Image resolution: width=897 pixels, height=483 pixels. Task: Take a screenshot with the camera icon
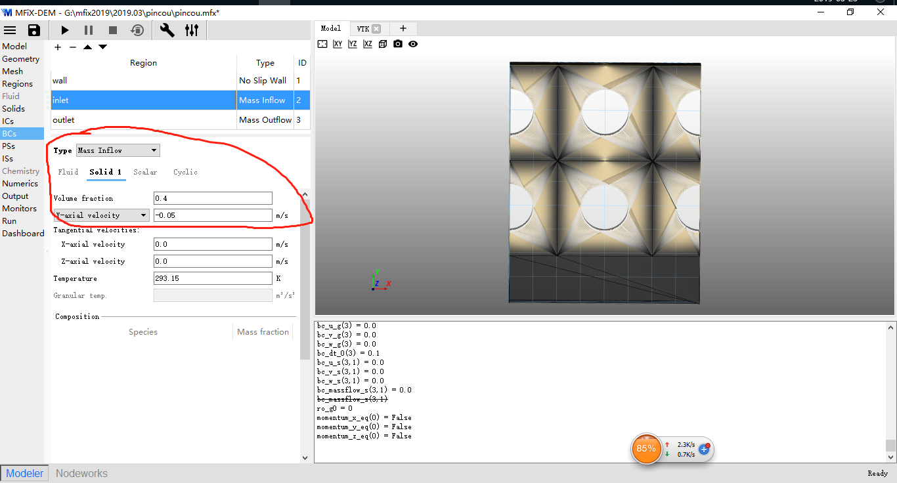pyautogui.click(x=398, y=44)
